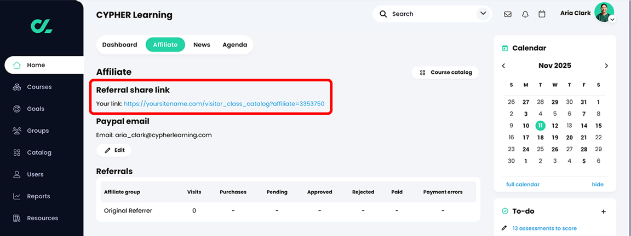The height and width of the screenshot is (236, 631).
Task: Switch to the Dashboard tab
Action: click(x=119, y=45)
